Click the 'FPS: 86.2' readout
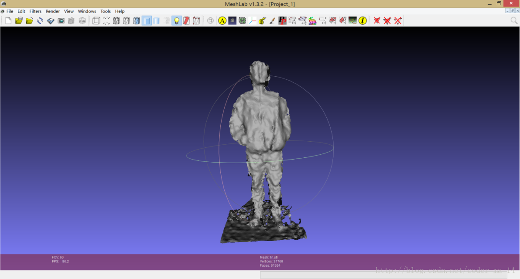The height and width of the screenshot is (279, 520). 60,262
